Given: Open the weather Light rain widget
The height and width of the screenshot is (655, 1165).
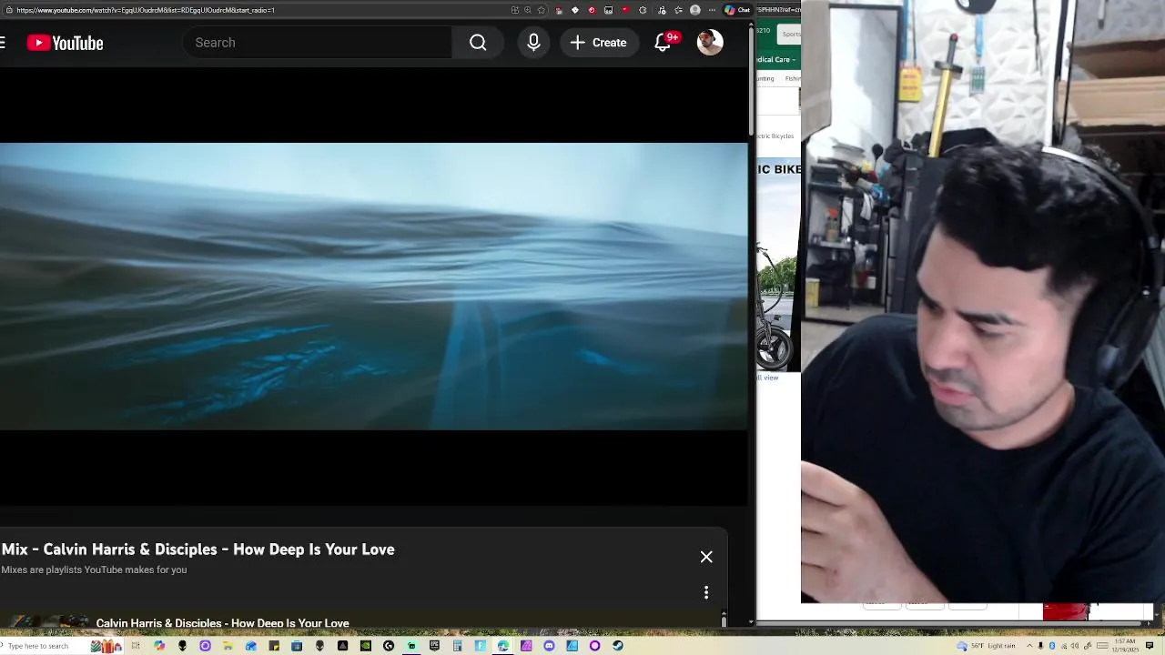Looking at the screenshot, I should click(986, 646).
